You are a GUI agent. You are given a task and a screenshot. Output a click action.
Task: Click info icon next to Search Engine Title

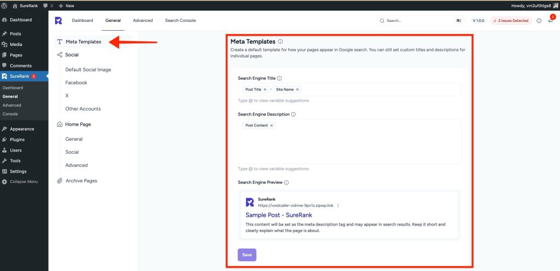click(x=279, y=78)
